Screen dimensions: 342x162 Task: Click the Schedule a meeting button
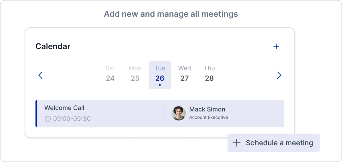(274, 143)
